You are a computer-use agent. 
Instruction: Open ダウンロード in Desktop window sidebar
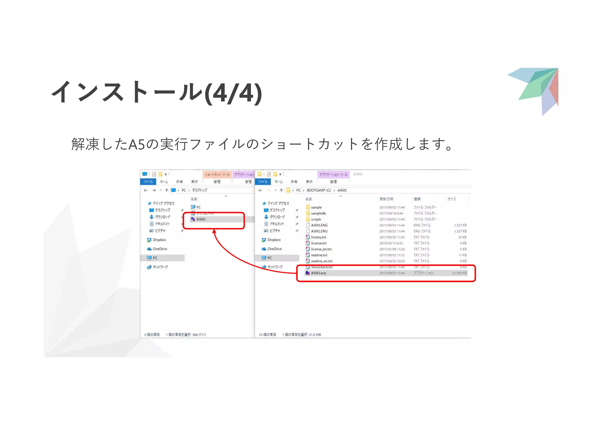tap(160, 217)
